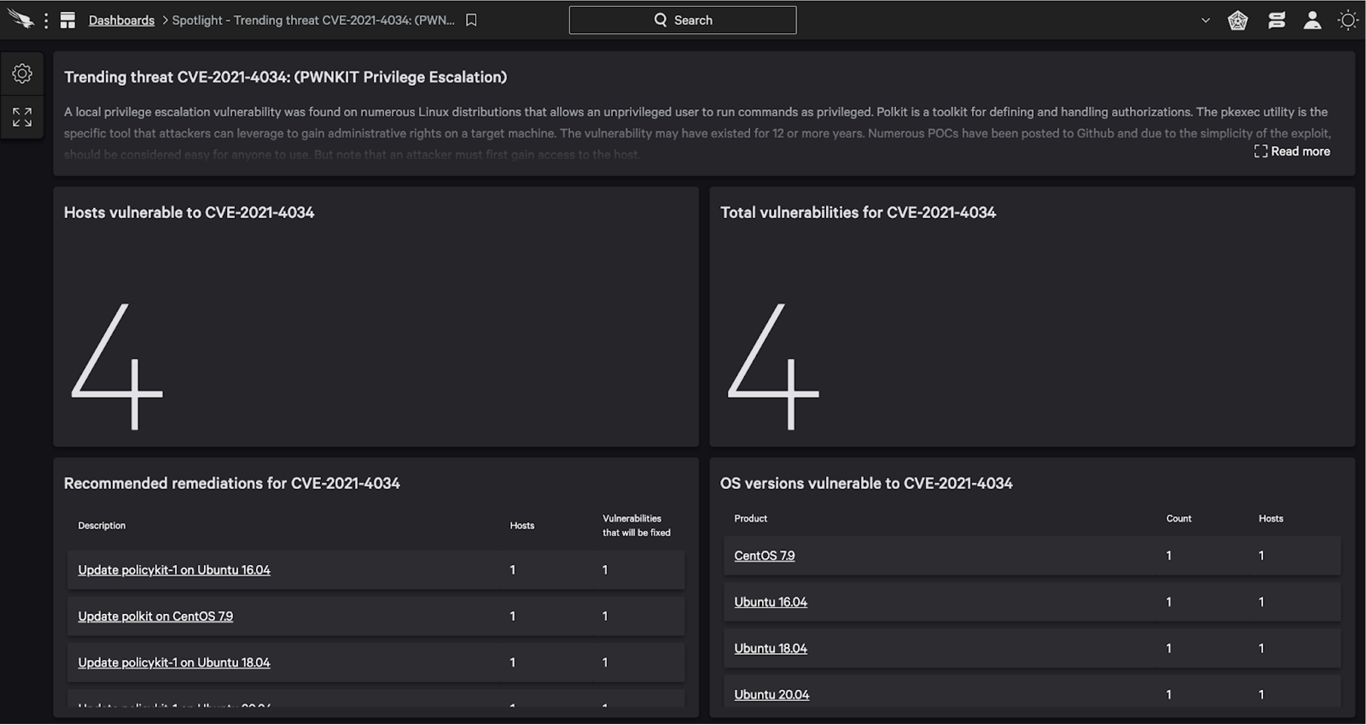The image size is (1366, 725).
Task: Open dashboard settings gear
Action: coord(22,73)
